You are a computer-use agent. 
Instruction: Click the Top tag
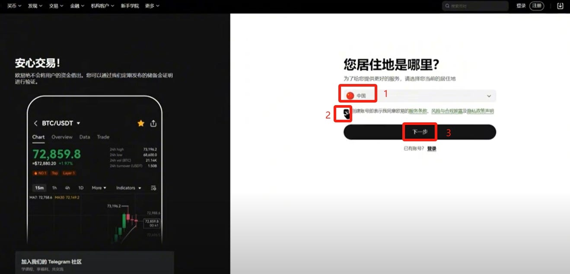point(55,173)
